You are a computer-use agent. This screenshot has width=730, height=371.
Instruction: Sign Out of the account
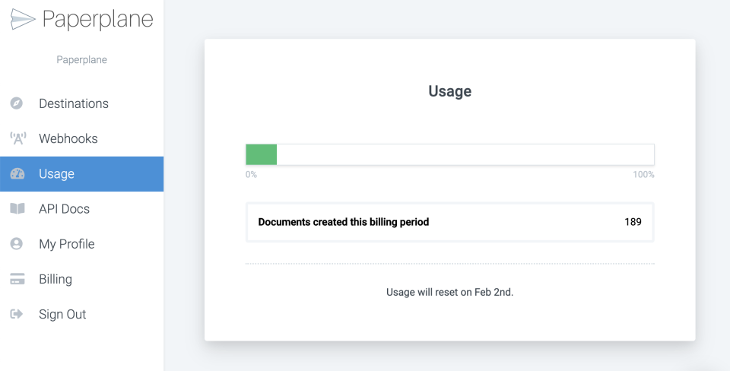point(62,314)
